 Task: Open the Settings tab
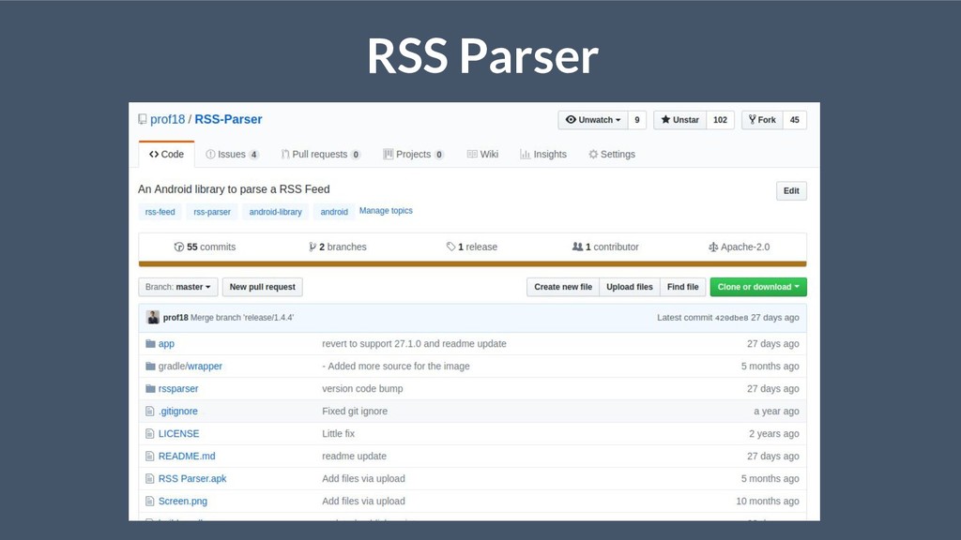point(612,155)
